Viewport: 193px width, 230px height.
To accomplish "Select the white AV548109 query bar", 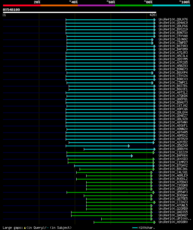I will (x=80, y=12).
